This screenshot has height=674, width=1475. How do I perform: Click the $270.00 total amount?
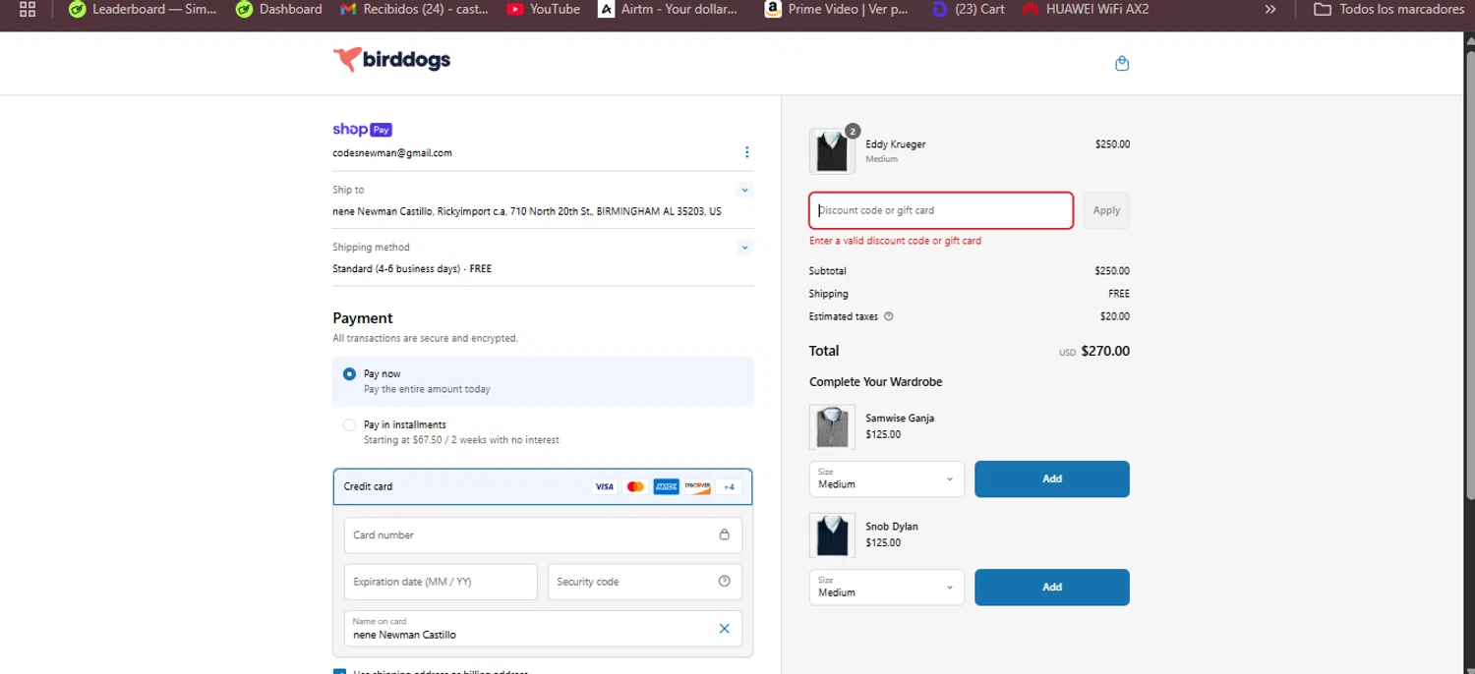(x=1105, y=351)
